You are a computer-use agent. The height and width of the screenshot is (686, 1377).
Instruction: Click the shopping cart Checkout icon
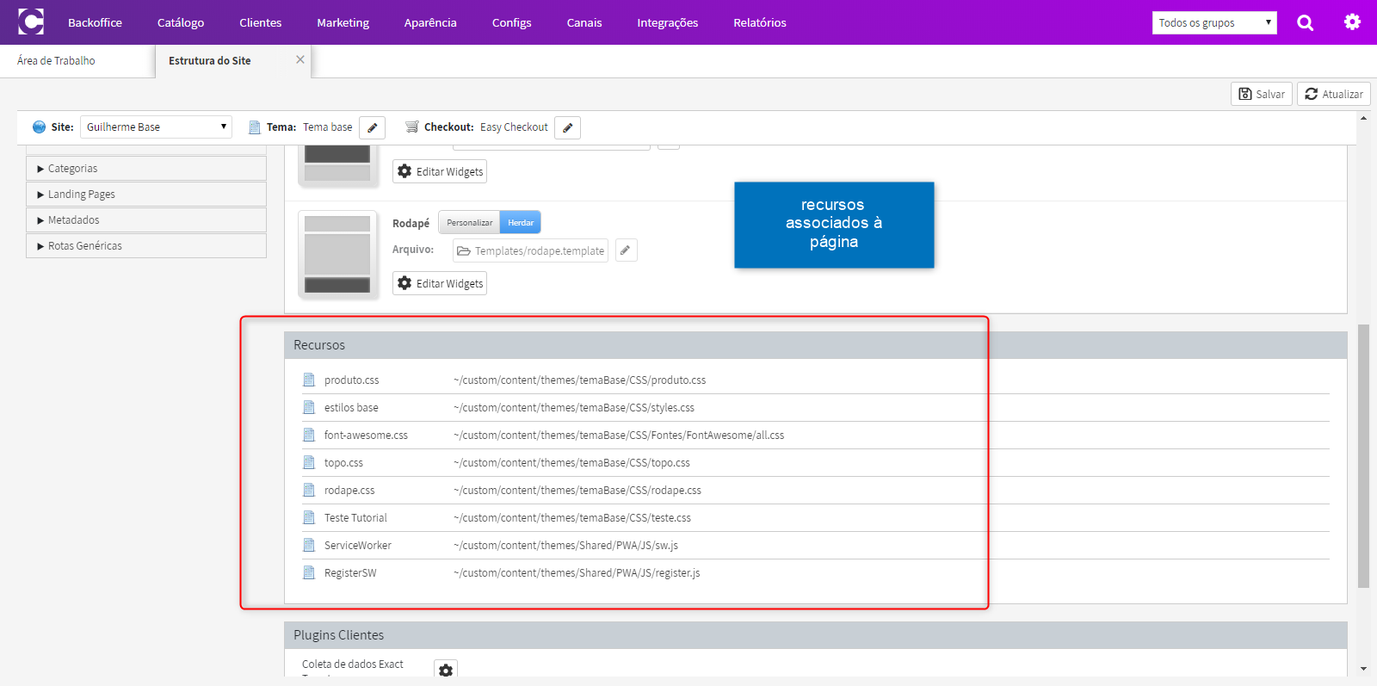(x=411, y=127)
